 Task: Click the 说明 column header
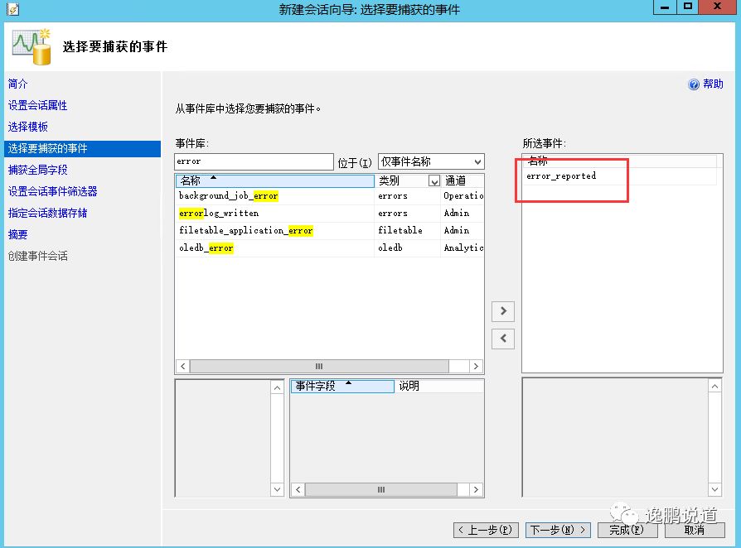point(438,386)
